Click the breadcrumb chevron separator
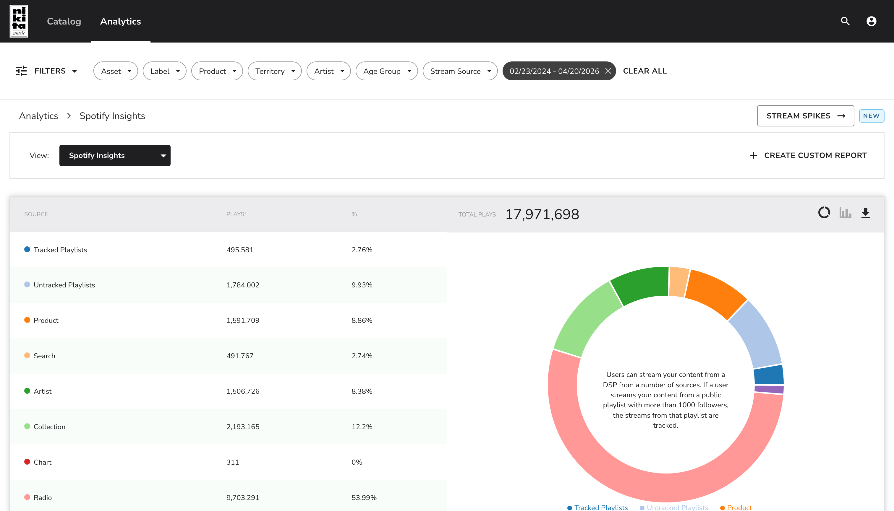894x511 pixels. coord(69,116)
